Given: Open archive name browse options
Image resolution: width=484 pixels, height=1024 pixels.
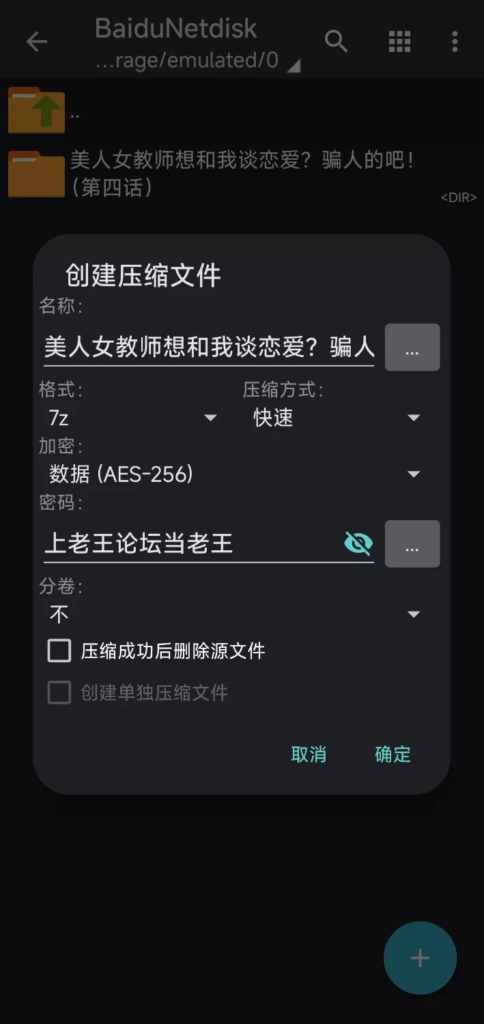Looking at the screenshot, I should click(x=412, y=347).
